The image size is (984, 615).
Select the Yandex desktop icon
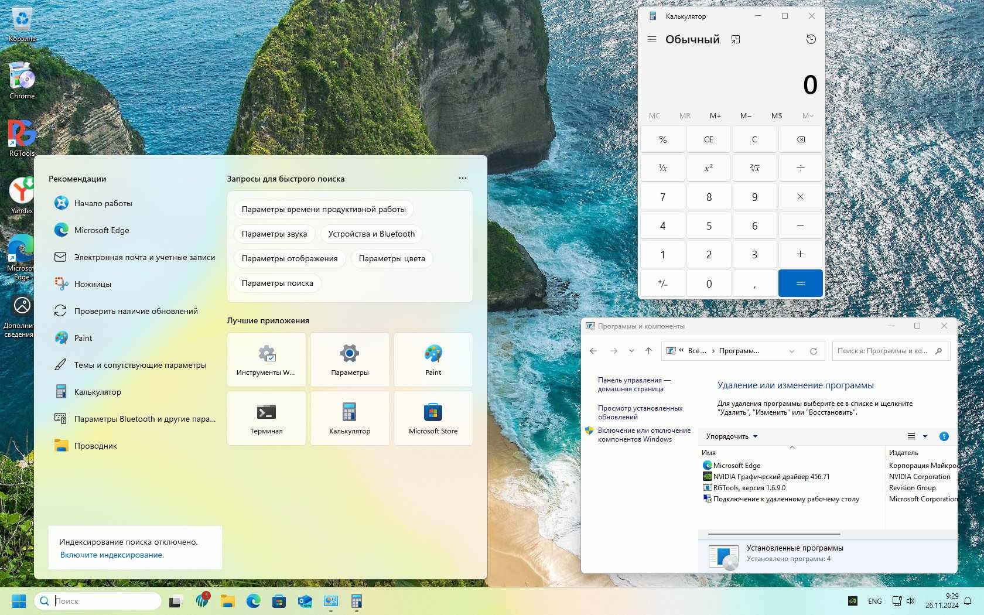(22, 196)
